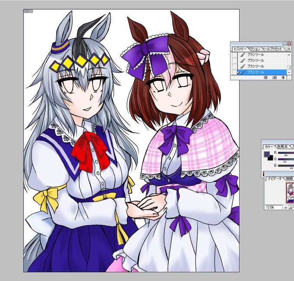
Task: Click the black background color swatch
Action: [x=270, y=158]
